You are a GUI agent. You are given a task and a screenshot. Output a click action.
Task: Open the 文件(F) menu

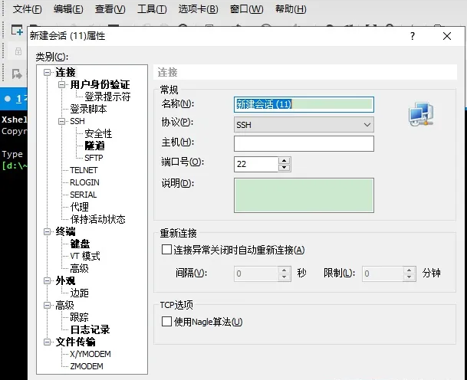tap(28, 9)
